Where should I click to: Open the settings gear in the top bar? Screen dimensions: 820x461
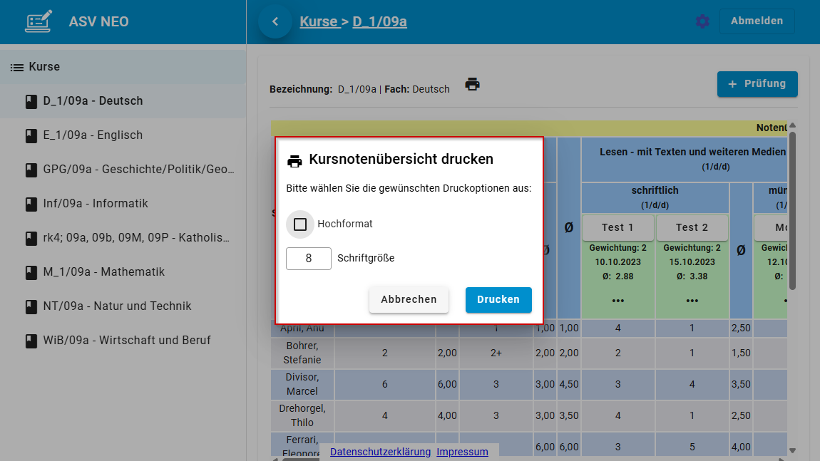coord(702,21)
